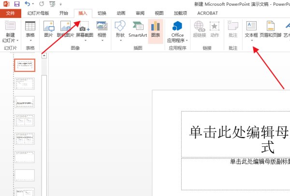The image size is (290, 196).
Task: Click the 屏幕截图 screenshot icon
Action: [85, 26]
